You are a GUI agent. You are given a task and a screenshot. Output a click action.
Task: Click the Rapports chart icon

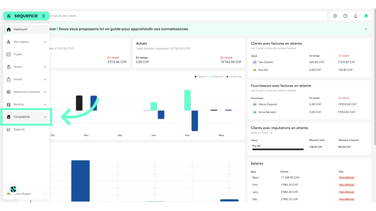coord(9,129)
